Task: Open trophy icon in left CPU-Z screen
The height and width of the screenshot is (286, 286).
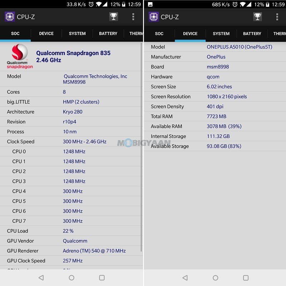Action: pyautogui.click(x=113, y=17)
